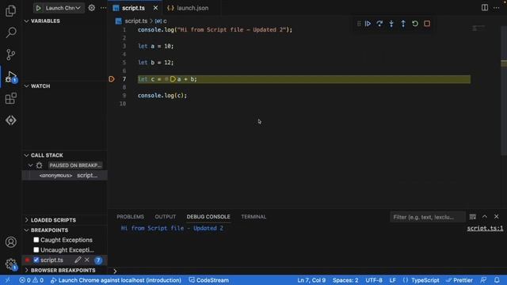
Task: Maximize the bottom panel size
Action: click(x=484, y=217)
